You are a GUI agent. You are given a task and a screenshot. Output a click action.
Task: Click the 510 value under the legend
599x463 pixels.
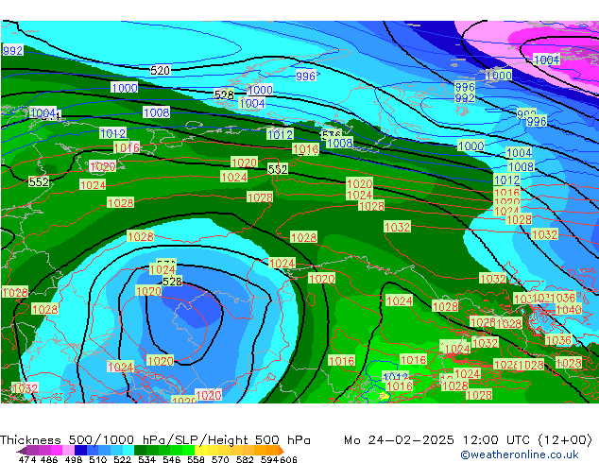coord(98,459)
